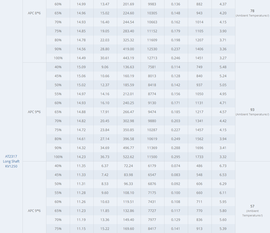Click the 15.09 voltage cell
The height and width of the screenshot is (233, 270).
[81, 67]
